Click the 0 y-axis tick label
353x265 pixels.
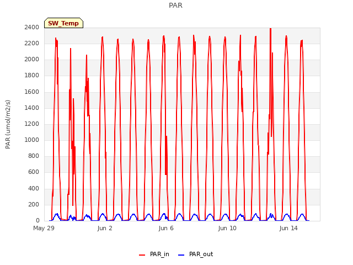click(38, 221)
